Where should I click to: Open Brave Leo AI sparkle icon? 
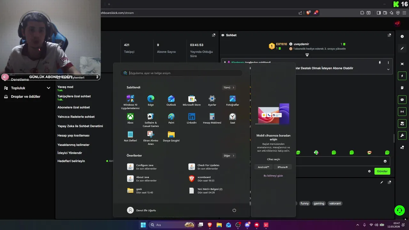(391, 13)
